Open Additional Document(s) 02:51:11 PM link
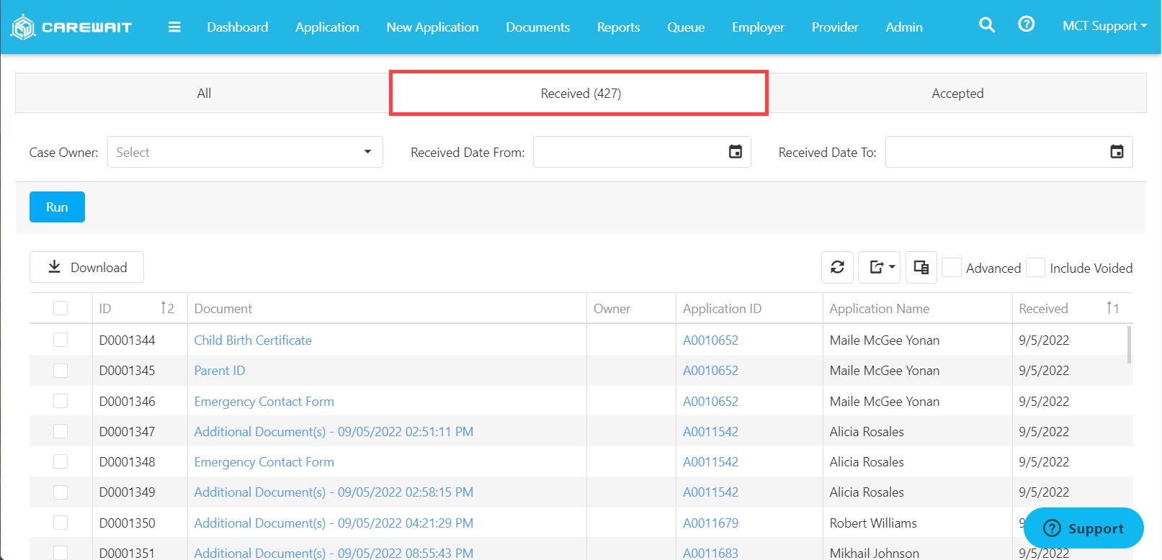This screenshot has height=560, width=1162. (x=334, y=431)
